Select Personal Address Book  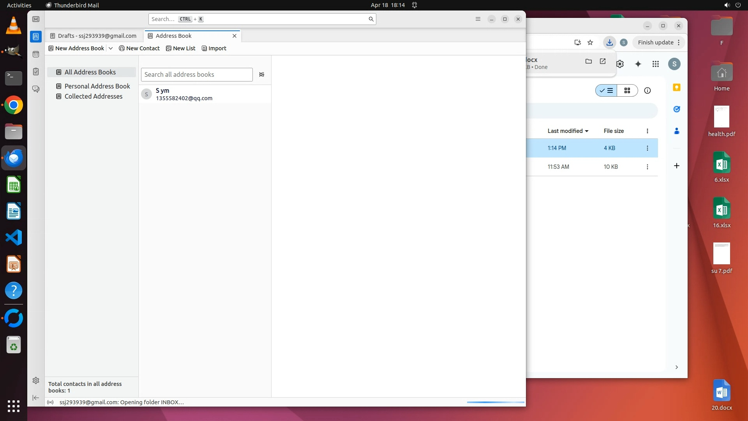click(97, 86)
